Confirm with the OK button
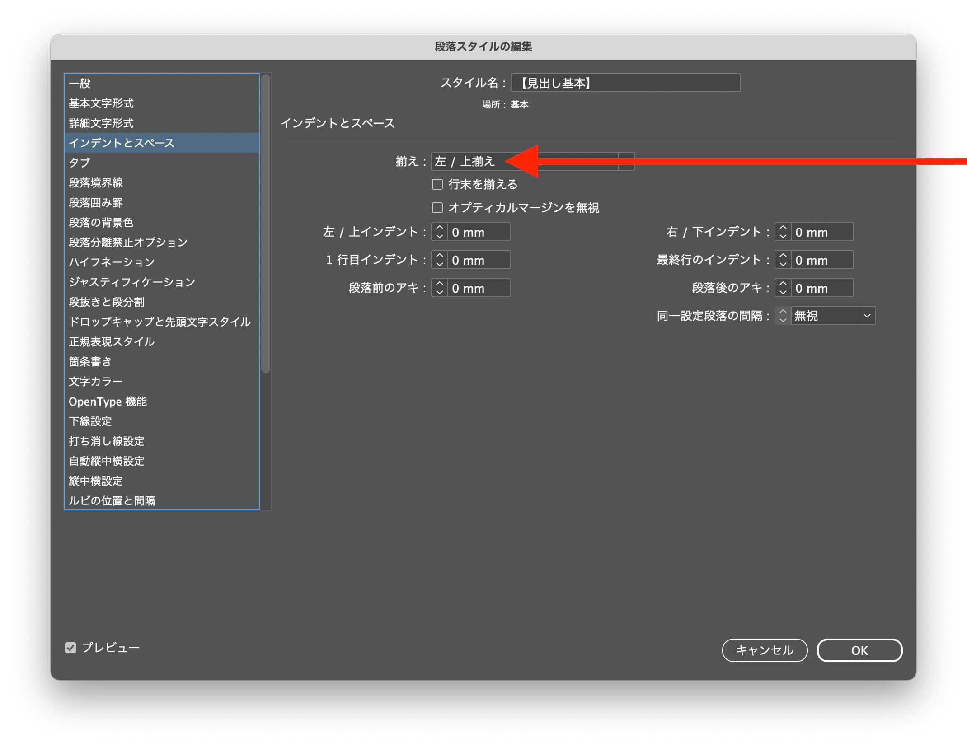Viewport: 967px width, 747px height. pyautogui.click(x=859, y=650)
